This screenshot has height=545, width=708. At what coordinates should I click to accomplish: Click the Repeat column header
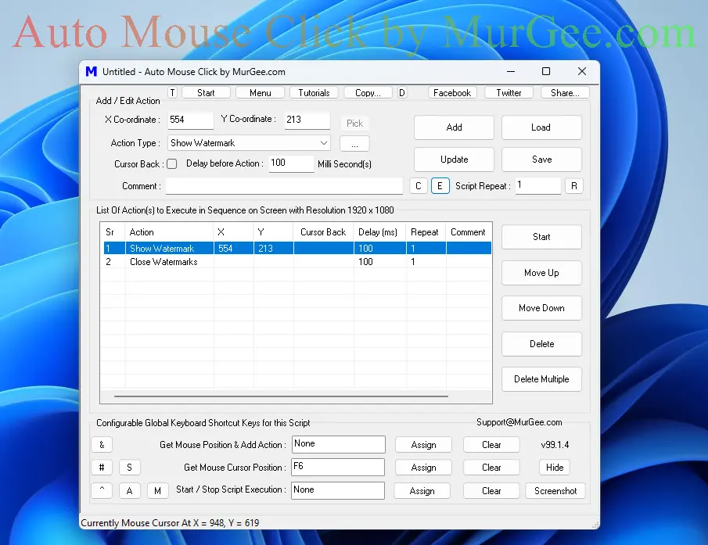pyautogui.click(x=426, y=232)
